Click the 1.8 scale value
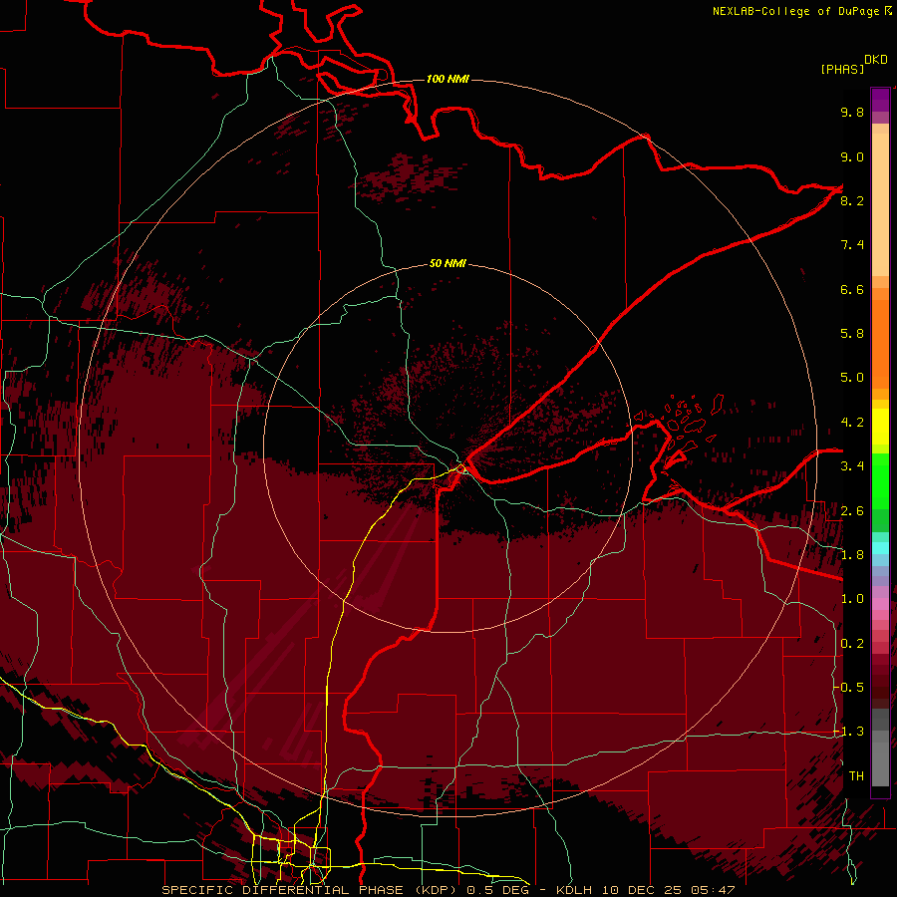Viewport: 897px width, 897px height. (852, 555)
